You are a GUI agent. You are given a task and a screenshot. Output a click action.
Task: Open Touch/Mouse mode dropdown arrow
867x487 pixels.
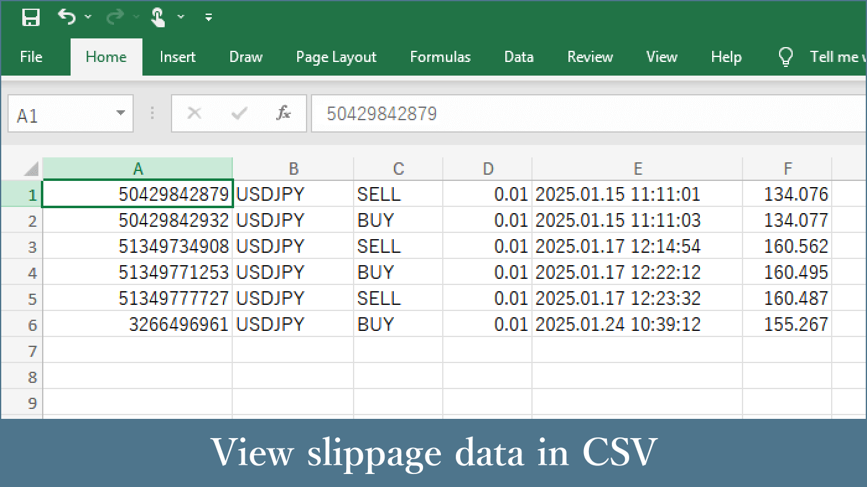[181, 17]
